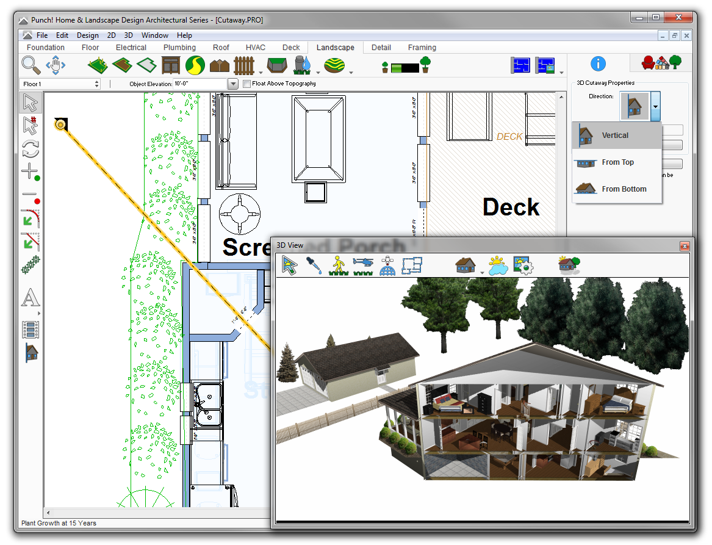The image size is (712, 545).
Task: Click the satellite globe view icon
Action: point(387,265)
